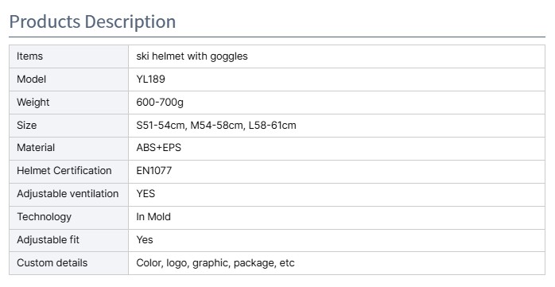555x287 pixels.
Task: Click the YL189 model value
Action: tap(151, 80)
